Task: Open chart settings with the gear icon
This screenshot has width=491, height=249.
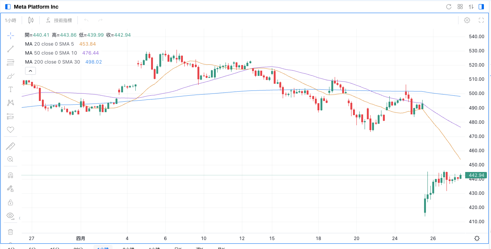Action: tap(467, 20)
